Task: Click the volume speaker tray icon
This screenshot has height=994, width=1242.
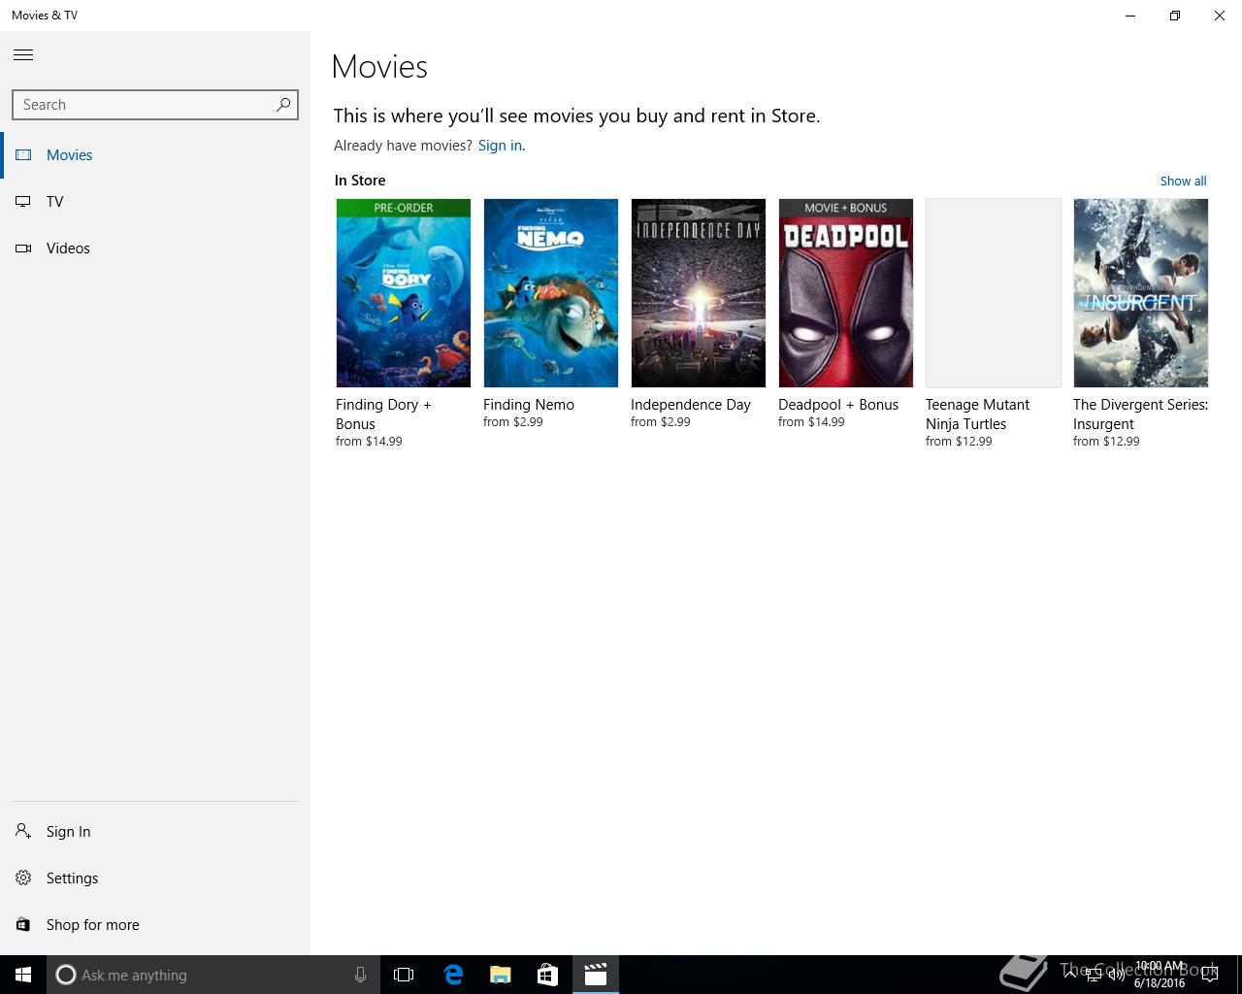Action: pyautogui.click(x=1116, y=975)
